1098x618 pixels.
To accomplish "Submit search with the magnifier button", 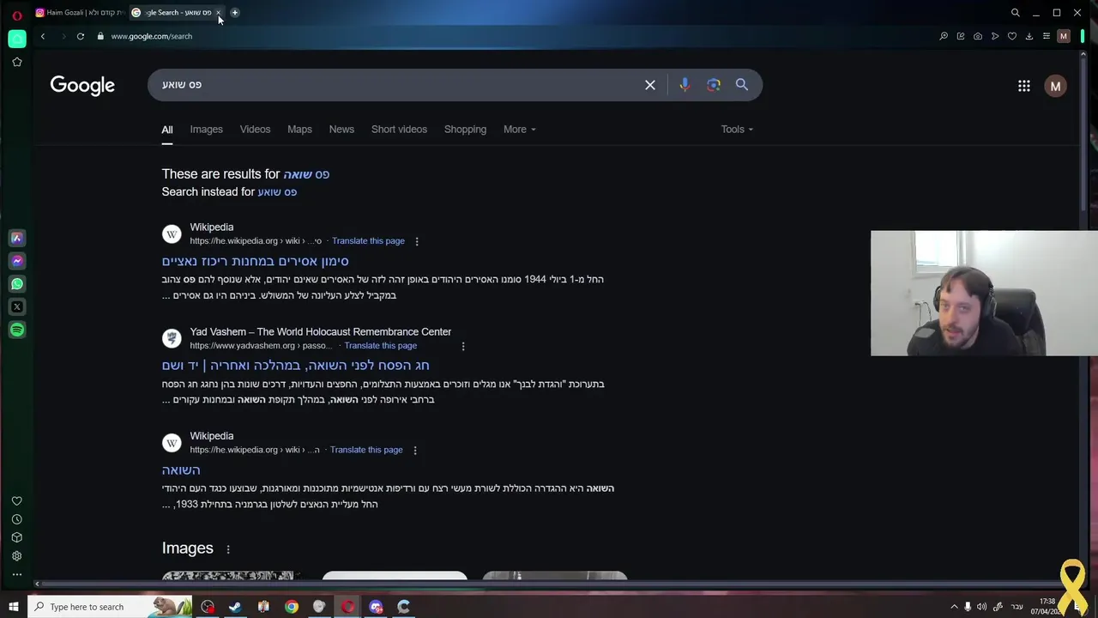I will point(742,85).
